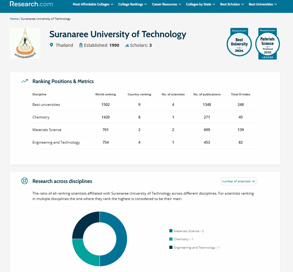Click the Research across disciplines lifebuoy icon
This screenshot has height=272, width=293.
(25, 181)
